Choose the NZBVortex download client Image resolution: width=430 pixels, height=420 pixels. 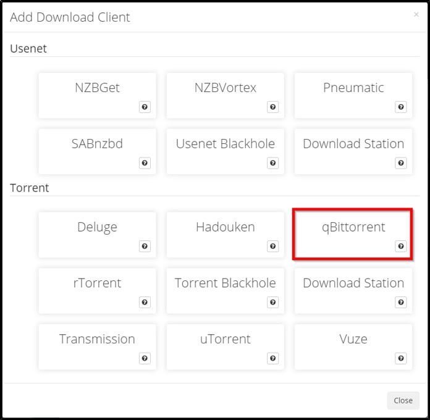click(x=225, y=95)
